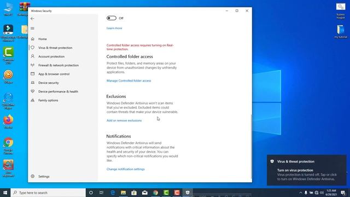Click Turn on virus protection notification
350x197 pixels.
tap(307, 170)
